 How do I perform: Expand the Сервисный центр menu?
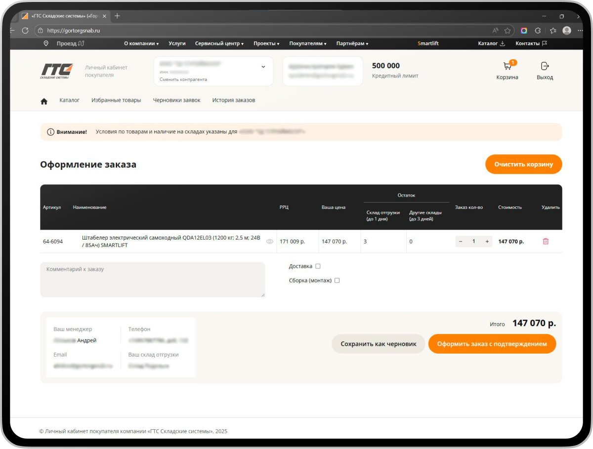[x=219, y=43]
